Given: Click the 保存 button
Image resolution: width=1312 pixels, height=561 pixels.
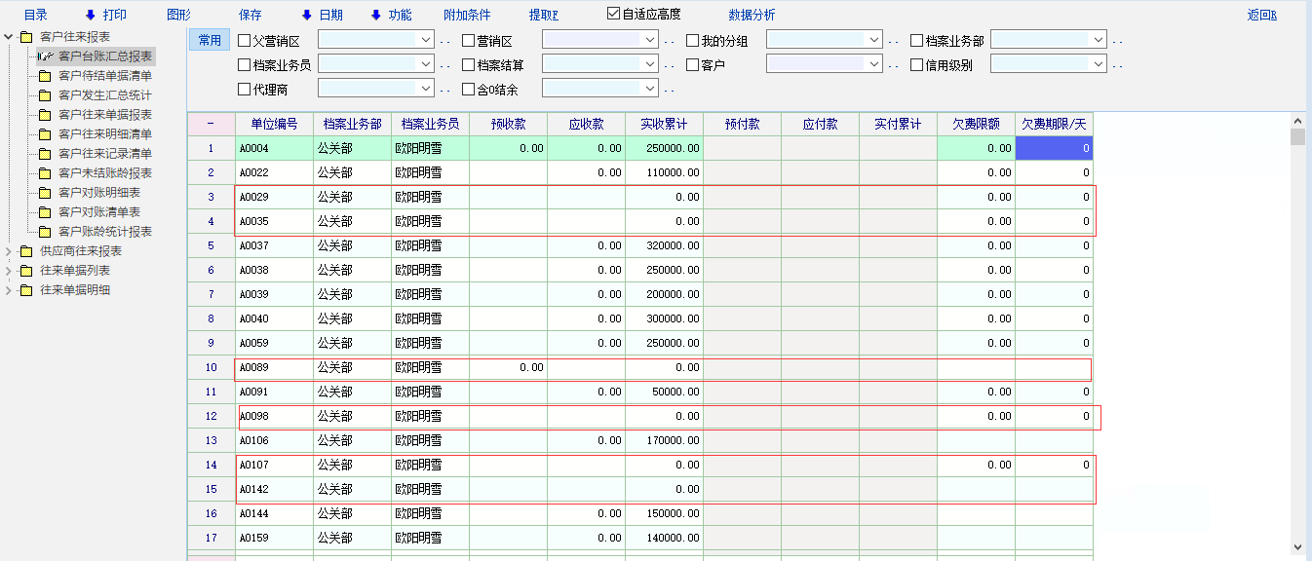Looking at the screenshot, I should pyautogui.click(x=251, y=15).
